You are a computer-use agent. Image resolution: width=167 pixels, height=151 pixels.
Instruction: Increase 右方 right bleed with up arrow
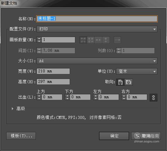point(124,96)
